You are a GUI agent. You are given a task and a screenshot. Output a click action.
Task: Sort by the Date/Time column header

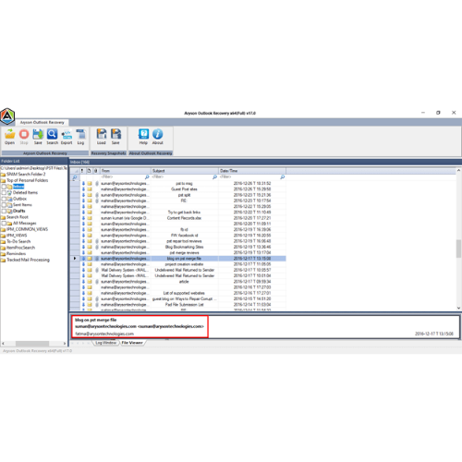[x=252, y=171]
